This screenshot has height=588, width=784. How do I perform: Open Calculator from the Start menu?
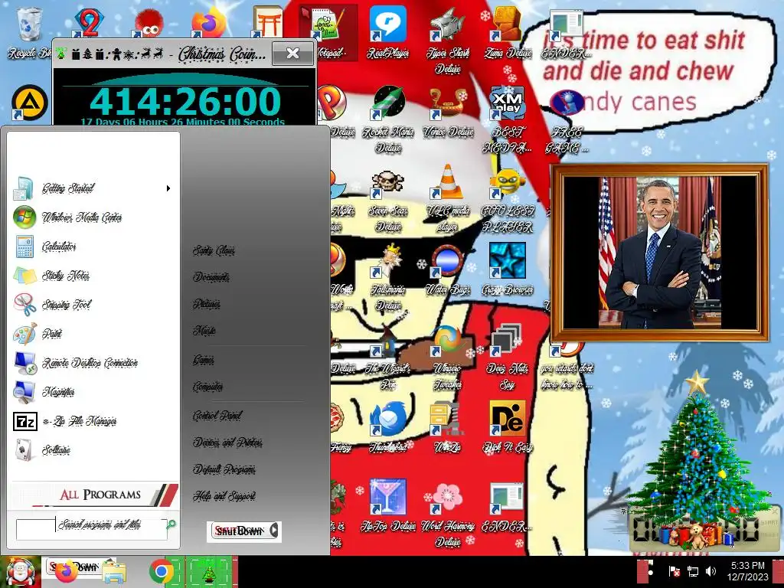(93, 247)
